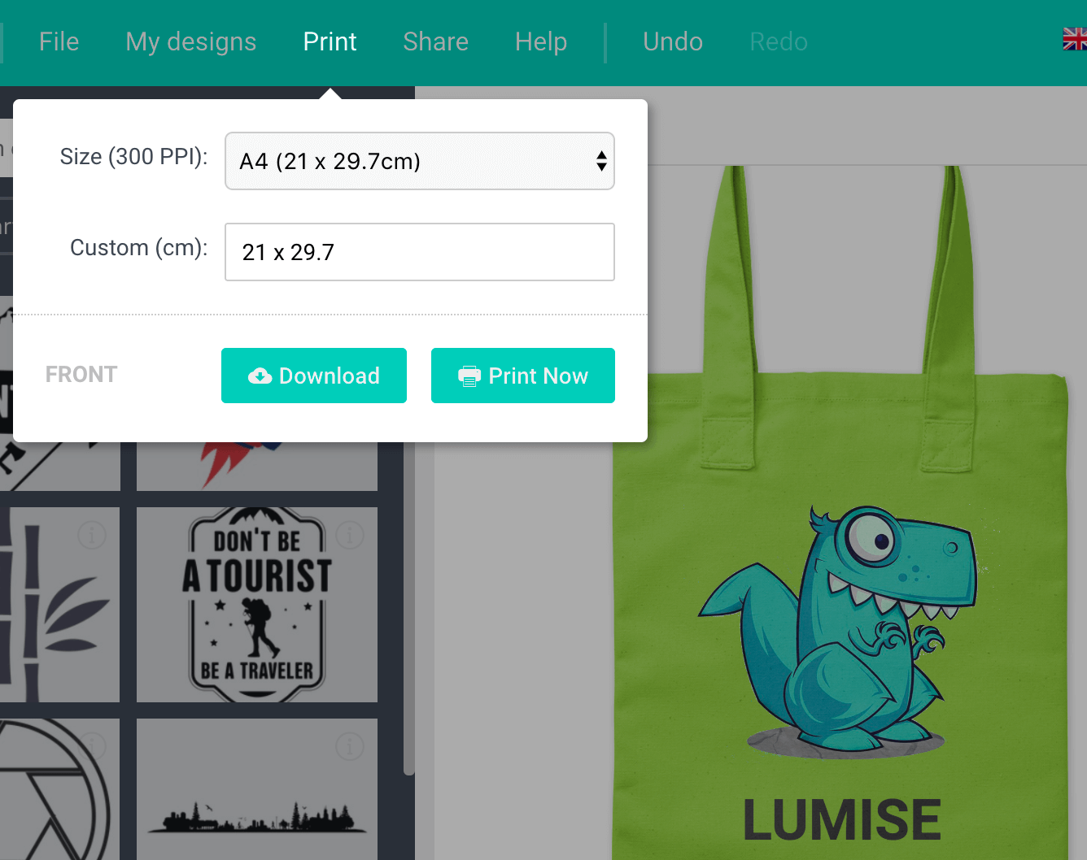Open the Help menu

[541, 41]
